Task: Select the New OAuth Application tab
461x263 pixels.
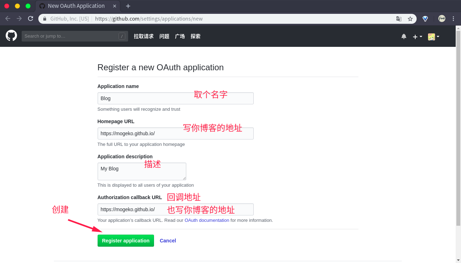Action: click(77, 6)
